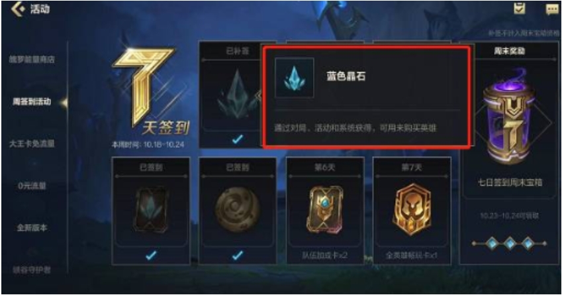Viewport: 562px width, 295px height.
Task: Open the 0元流量 menu item
Action: [32, 186]
